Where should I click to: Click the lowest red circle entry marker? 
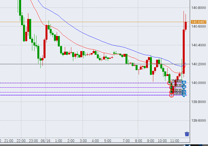(x=172, y=95)
